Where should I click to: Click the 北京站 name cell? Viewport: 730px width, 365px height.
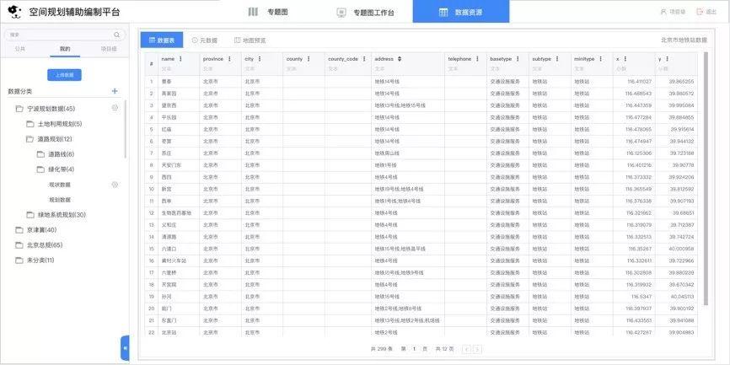pos(179,332)
